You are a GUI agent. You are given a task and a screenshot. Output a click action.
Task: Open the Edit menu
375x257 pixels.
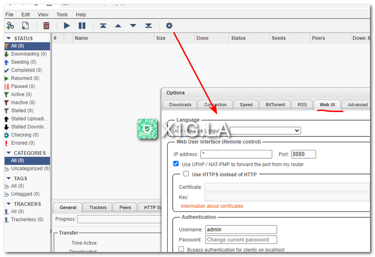26,15
